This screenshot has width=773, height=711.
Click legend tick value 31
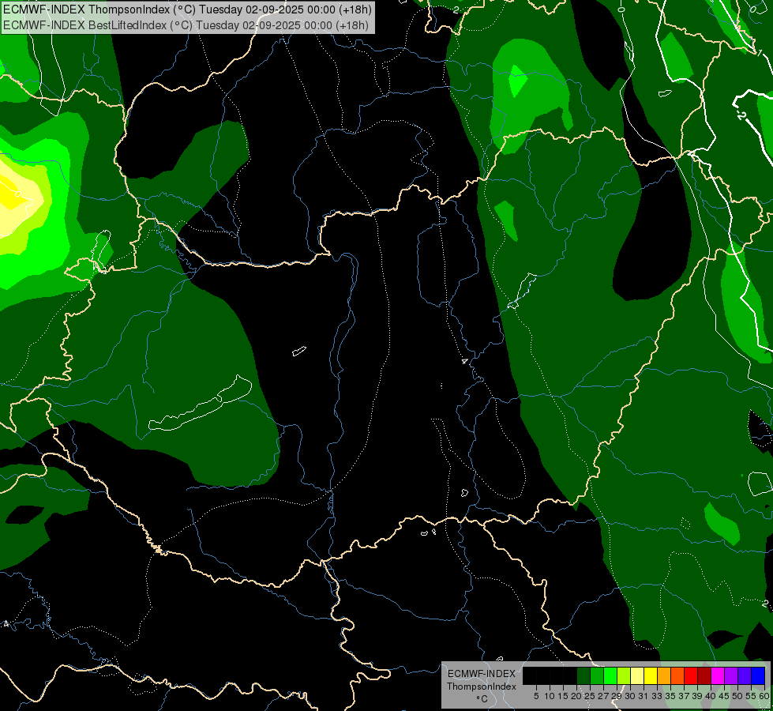[x=644, y=696]
